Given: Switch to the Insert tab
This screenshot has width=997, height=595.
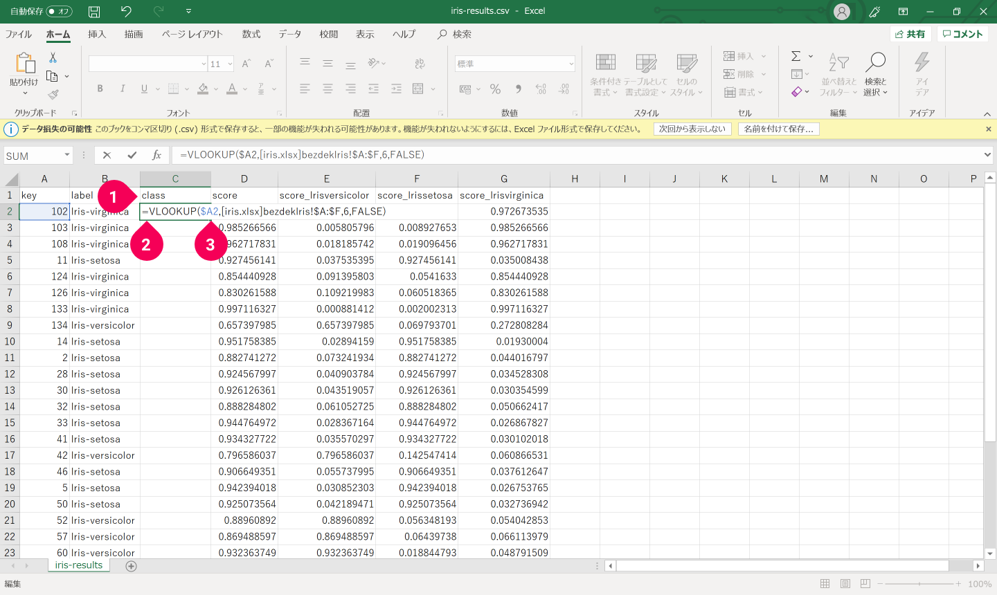Looking at the screenshot, I should point(97,34).
